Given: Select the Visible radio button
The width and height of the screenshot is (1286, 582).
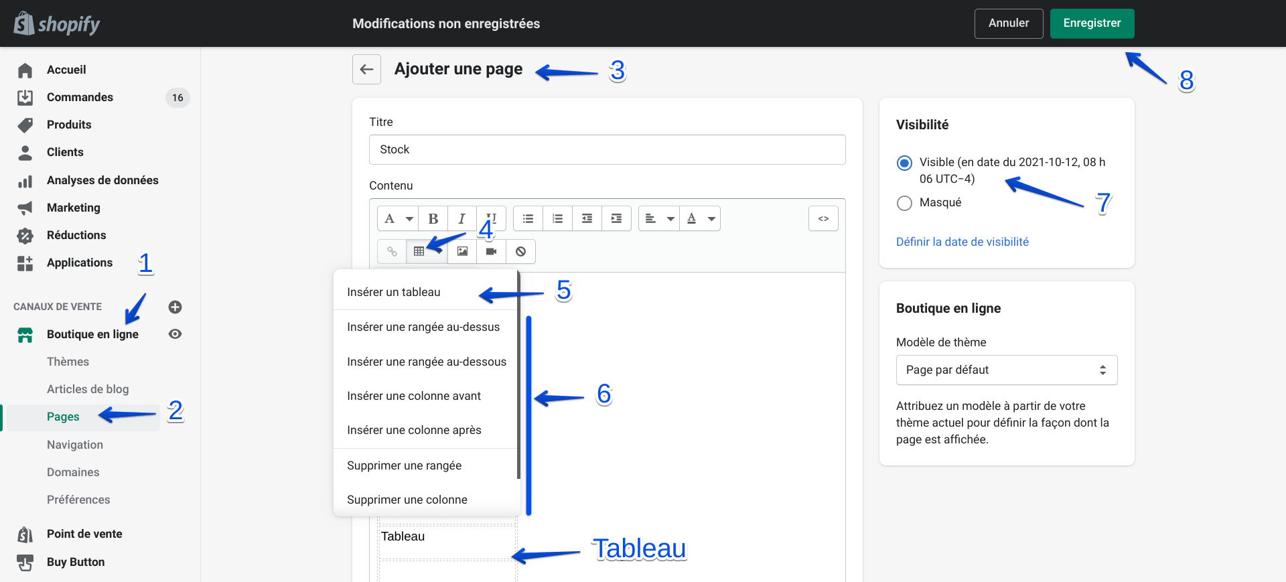Looking at the screenshot, I should 904,163.
